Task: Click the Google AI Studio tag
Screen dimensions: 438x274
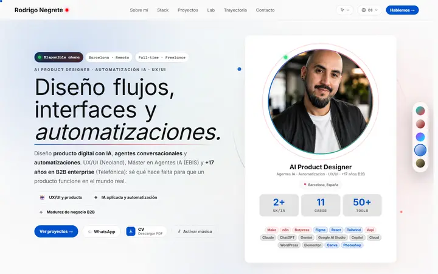Action: 332,237
